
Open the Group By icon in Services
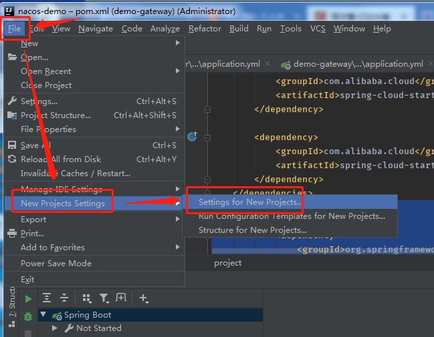[x=87, y=298]
